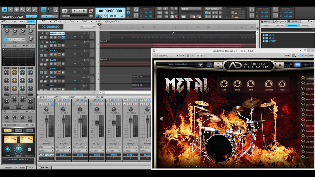315x177 pixels.
Task: Solo the Addictive Drums track
Action: point(54,37)
